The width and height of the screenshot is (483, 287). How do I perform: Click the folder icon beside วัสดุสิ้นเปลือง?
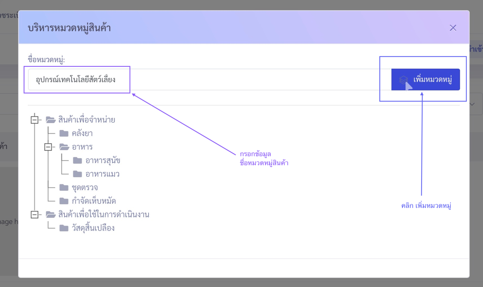(64, 228)
